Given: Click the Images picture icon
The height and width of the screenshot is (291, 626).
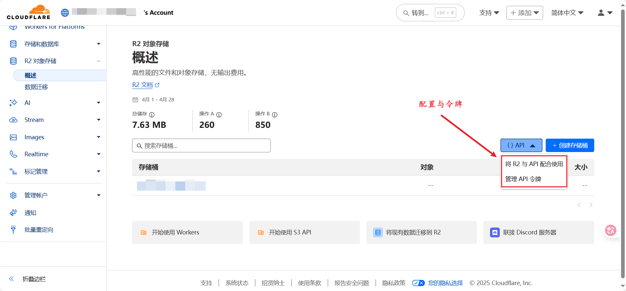Looking at the screenshot, I should [13, 137].
